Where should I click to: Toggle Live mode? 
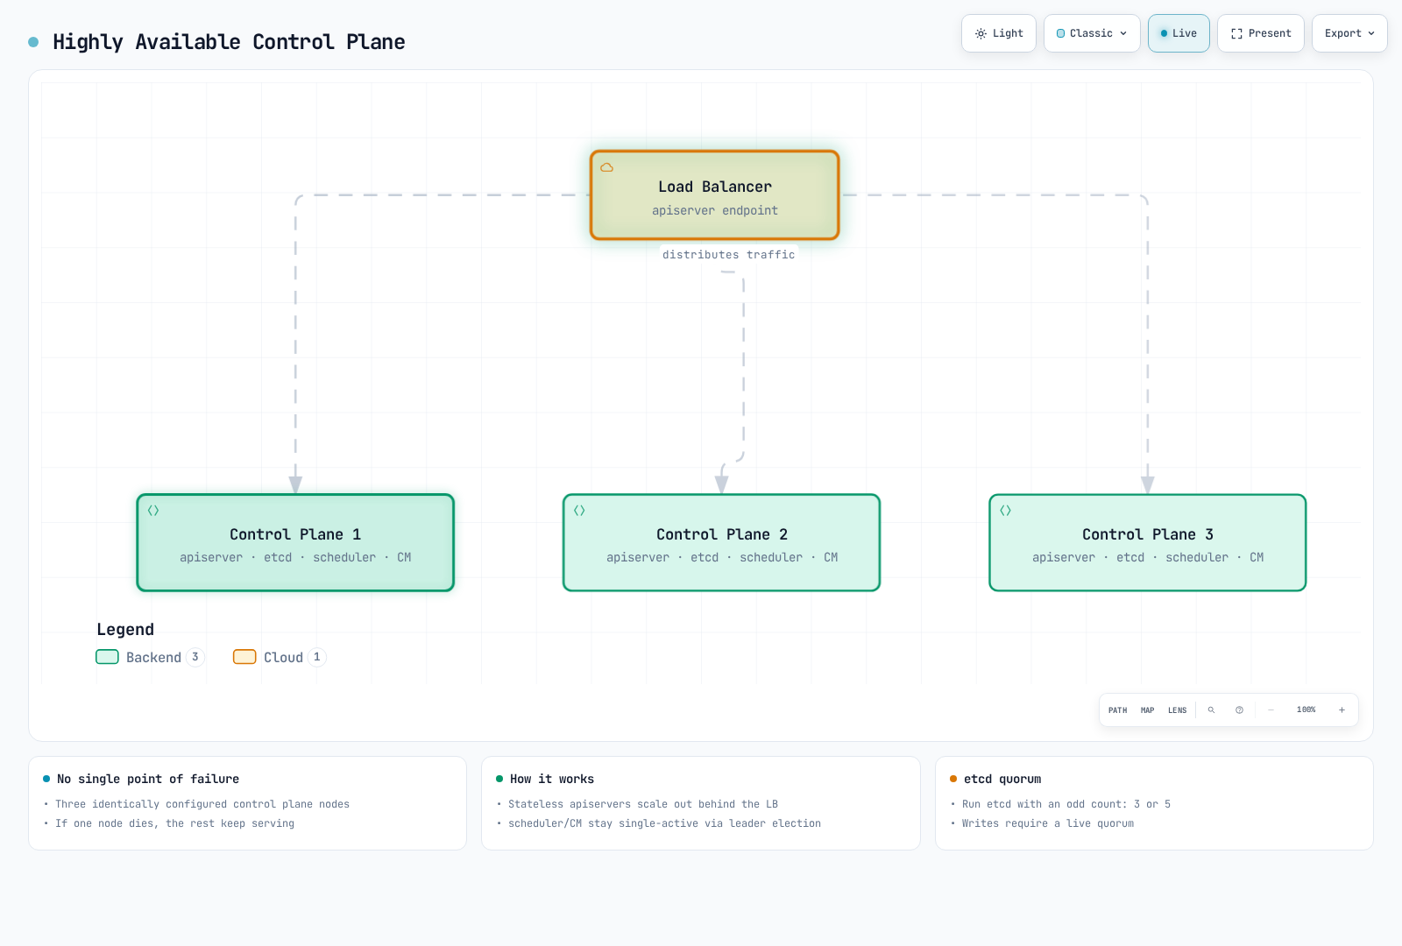(x=1179, y=33)
